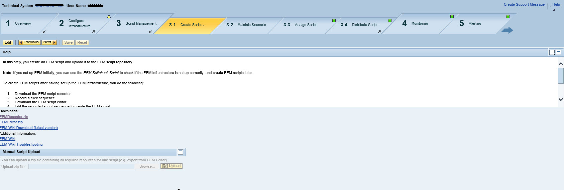Go to sub-step 3.4 Distribute Script
This screenshot has width=564, height=190.
(364, 25)
